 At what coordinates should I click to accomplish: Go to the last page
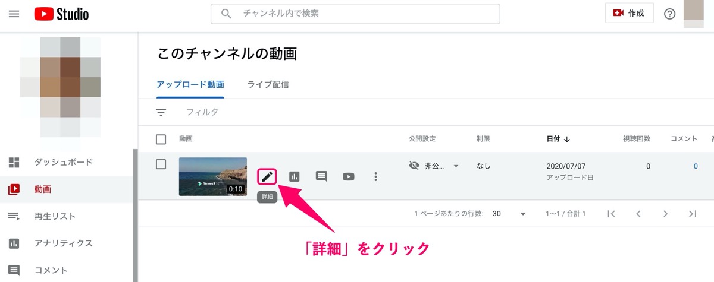coord(693,214)
